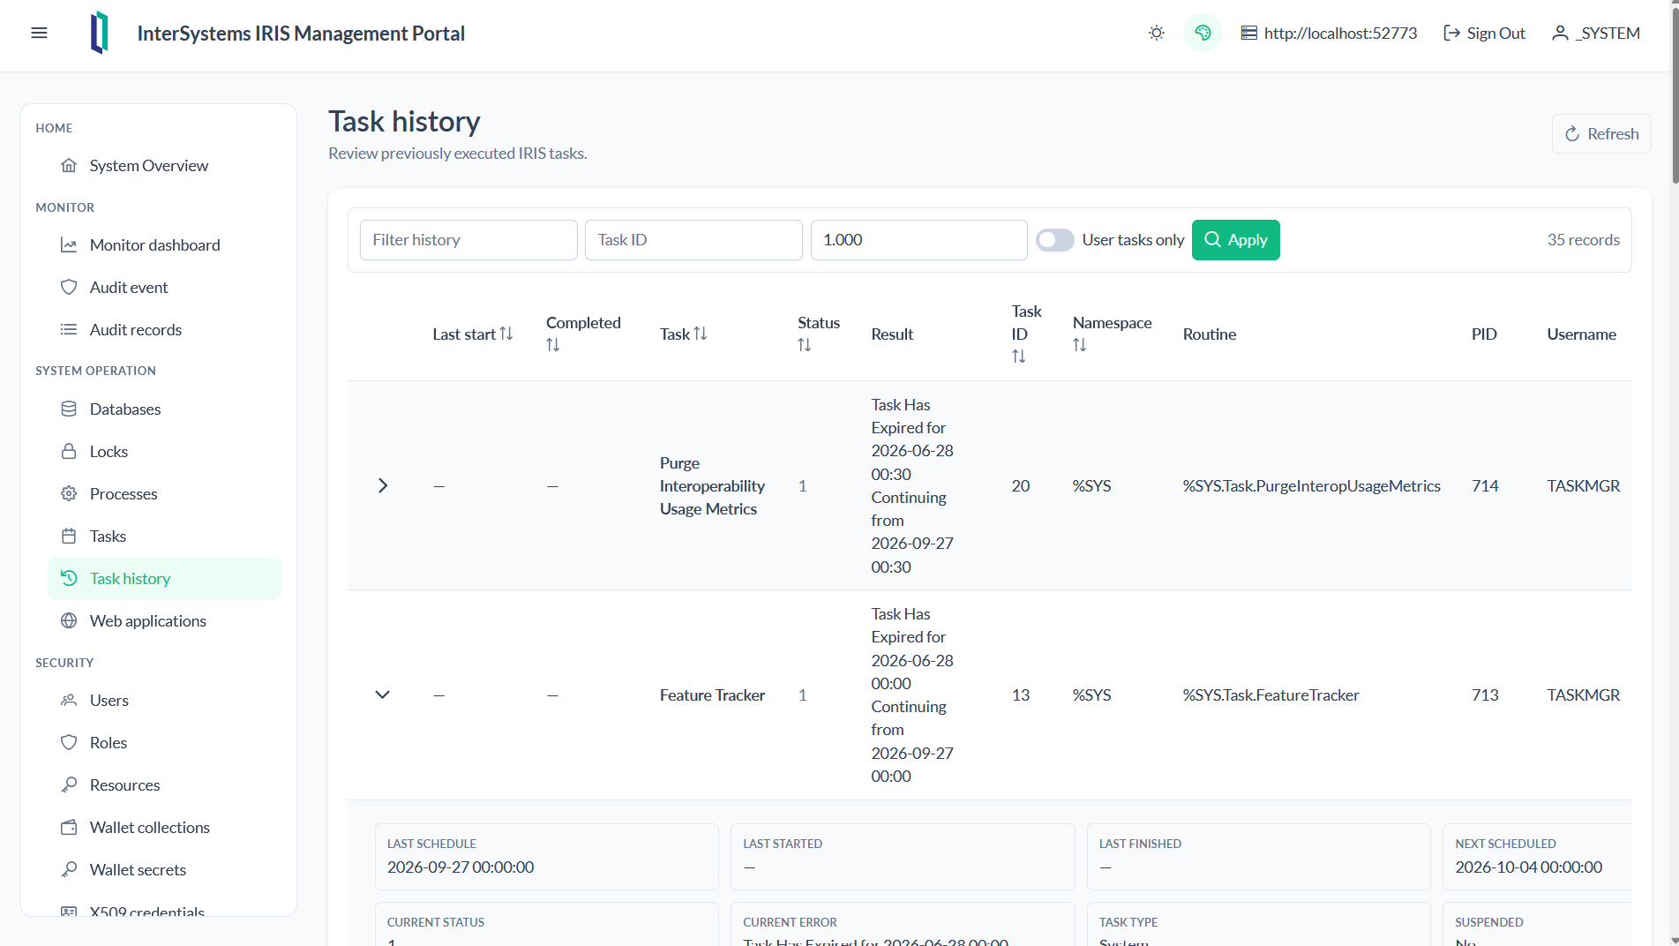Open System Overview page
The image size is (1679, 946).
point(165,165)
